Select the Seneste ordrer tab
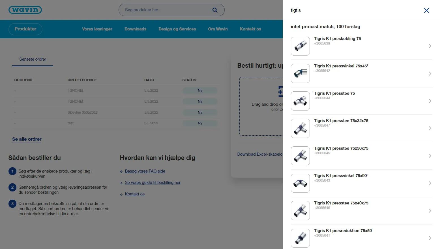Viewport: 440px width, 249px height. pos(33,60)
